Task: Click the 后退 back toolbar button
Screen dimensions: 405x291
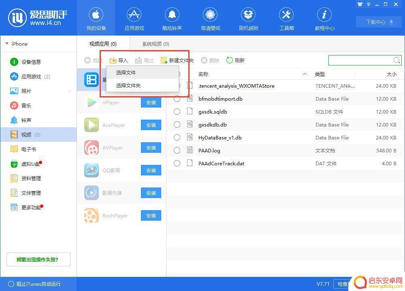Action: pos(93,60)
